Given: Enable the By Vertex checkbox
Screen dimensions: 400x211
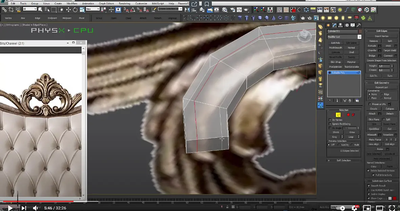Looking at the screenshot, I should [x=330, y=120].
